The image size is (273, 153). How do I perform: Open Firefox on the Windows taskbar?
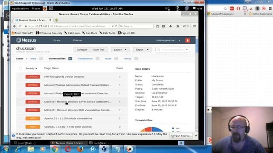(80, 149)
